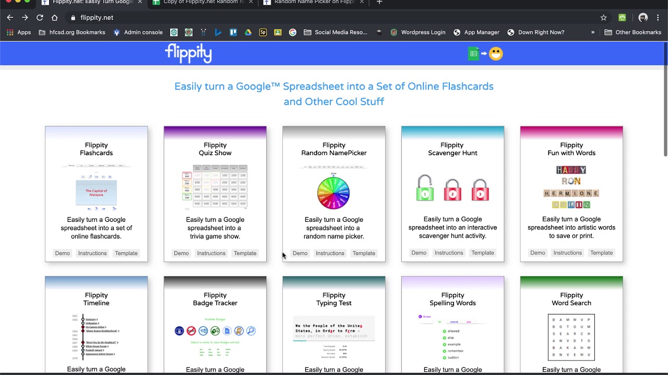Open Demo for Fun with Words
The height and width of the screenshot is (375, 668).
coord(538,253)
